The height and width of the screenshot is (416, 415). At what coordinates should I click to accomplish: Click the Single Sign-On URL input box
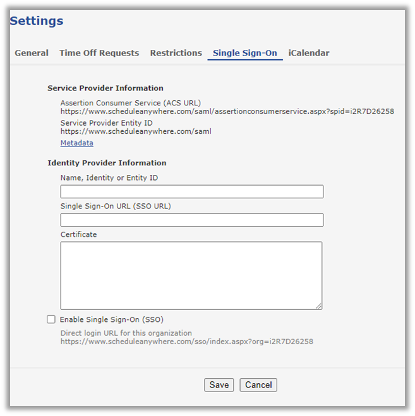(x=191, y=220)
